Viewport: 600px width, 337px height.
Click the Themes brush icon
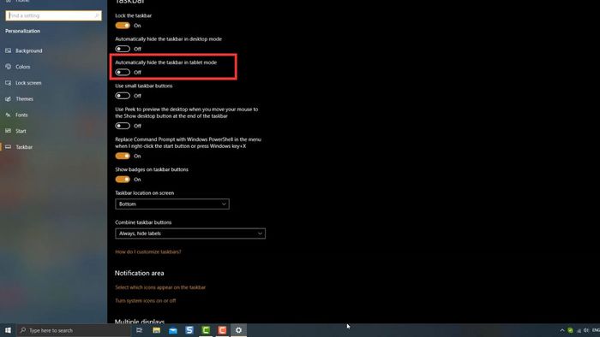click(x=8, y=98)
